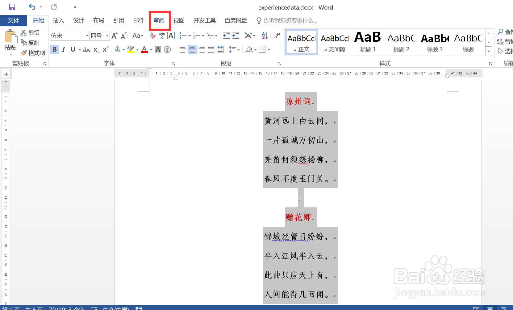Viewport: 513px width, 310px height.
Task: Open the 审阅 tab
Action: [x=159, y=20]
